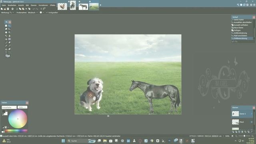Click the primary color swatch
Viewport: 256px width, 144px height.
3,111
